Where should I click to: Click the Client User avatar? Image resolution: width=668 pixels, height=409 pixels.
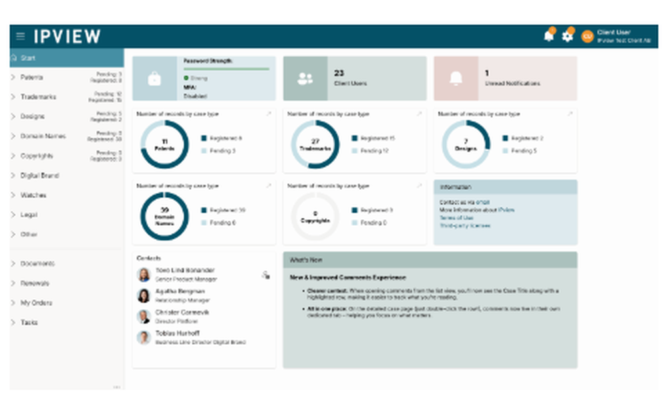[588, 37]
